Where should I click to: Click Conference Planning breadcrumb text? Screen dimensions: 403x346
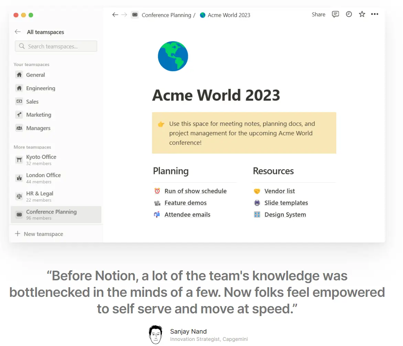point(166,15)
